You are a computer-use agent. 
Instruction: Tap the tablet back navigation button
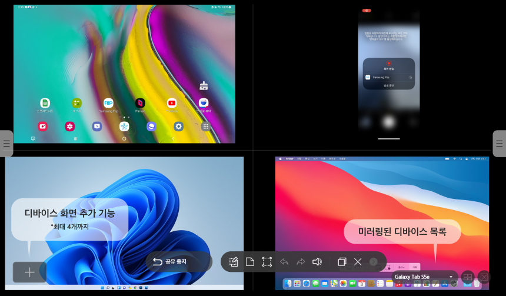(x=173, y=138)
